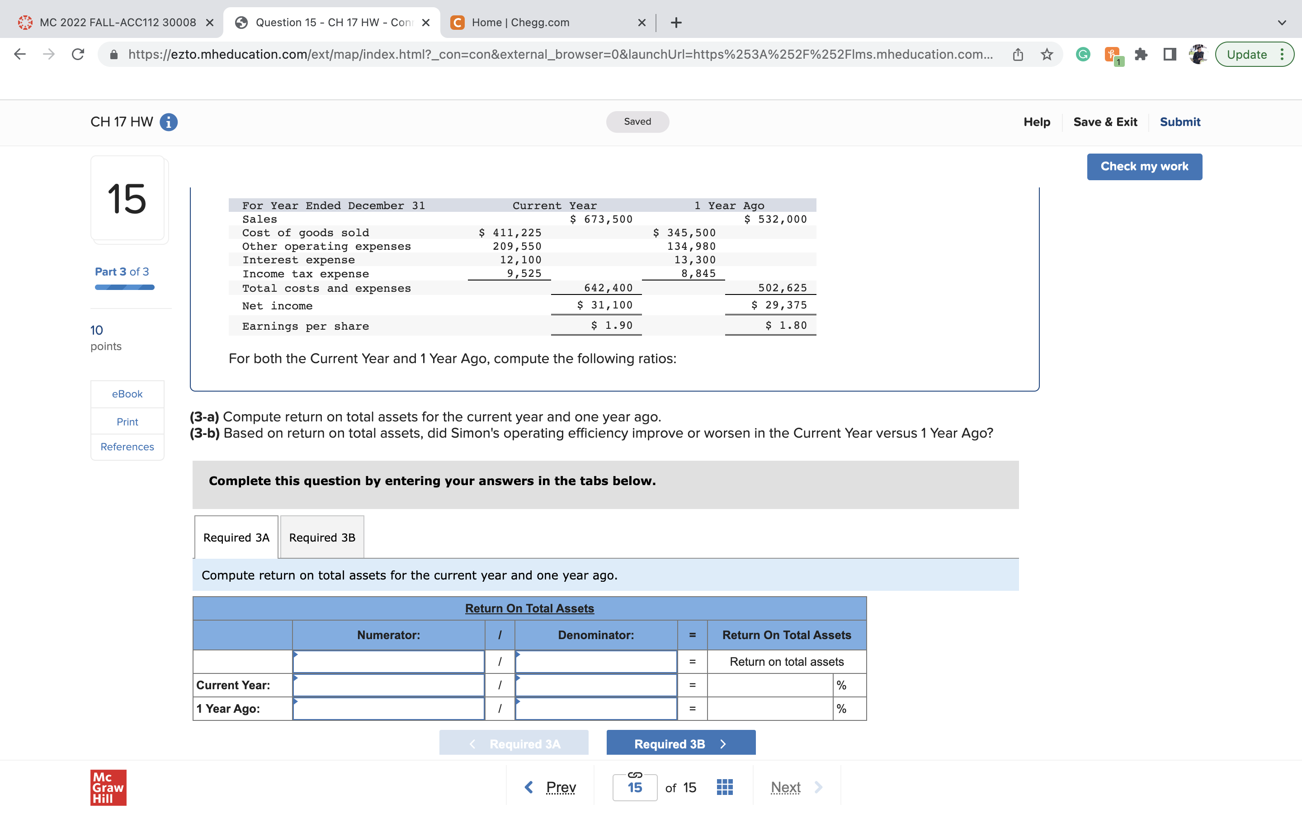Click the share icon in the address bar
This screenshot has width=1302, height=813.
(x=1017, y=54)
